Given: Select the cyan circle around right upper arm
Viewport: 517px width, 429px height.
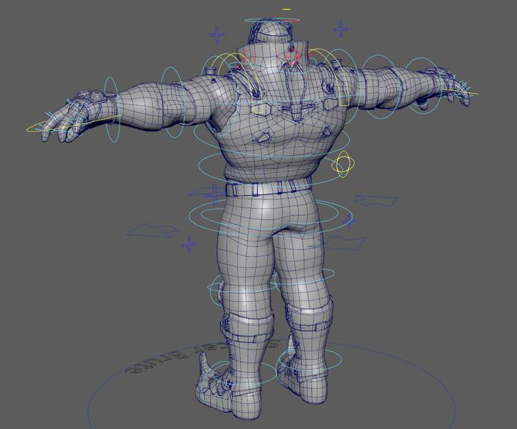Looking at the screenshot, I should (x=380, y=87).
